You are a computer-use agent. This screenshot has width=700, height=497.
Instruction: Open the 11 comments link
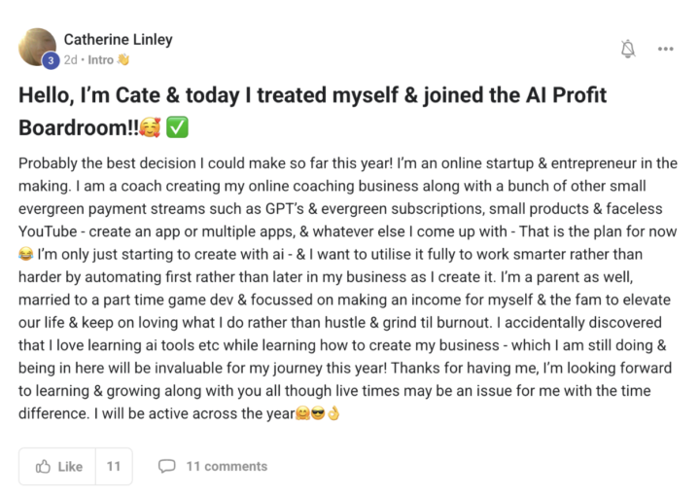coord(226,467)
